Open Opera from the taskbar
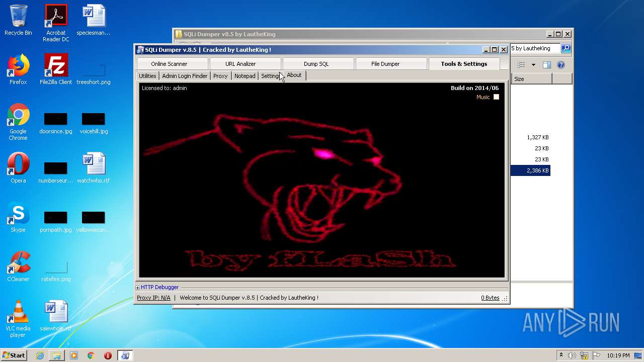 point(108,355)
